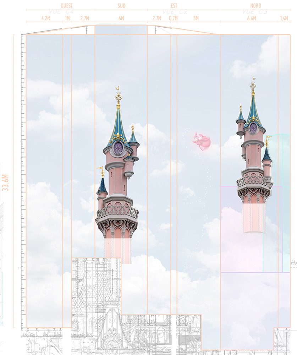297x355 pixels.
Task: Click the ornate balcony of the left tower
Action: 117,212
